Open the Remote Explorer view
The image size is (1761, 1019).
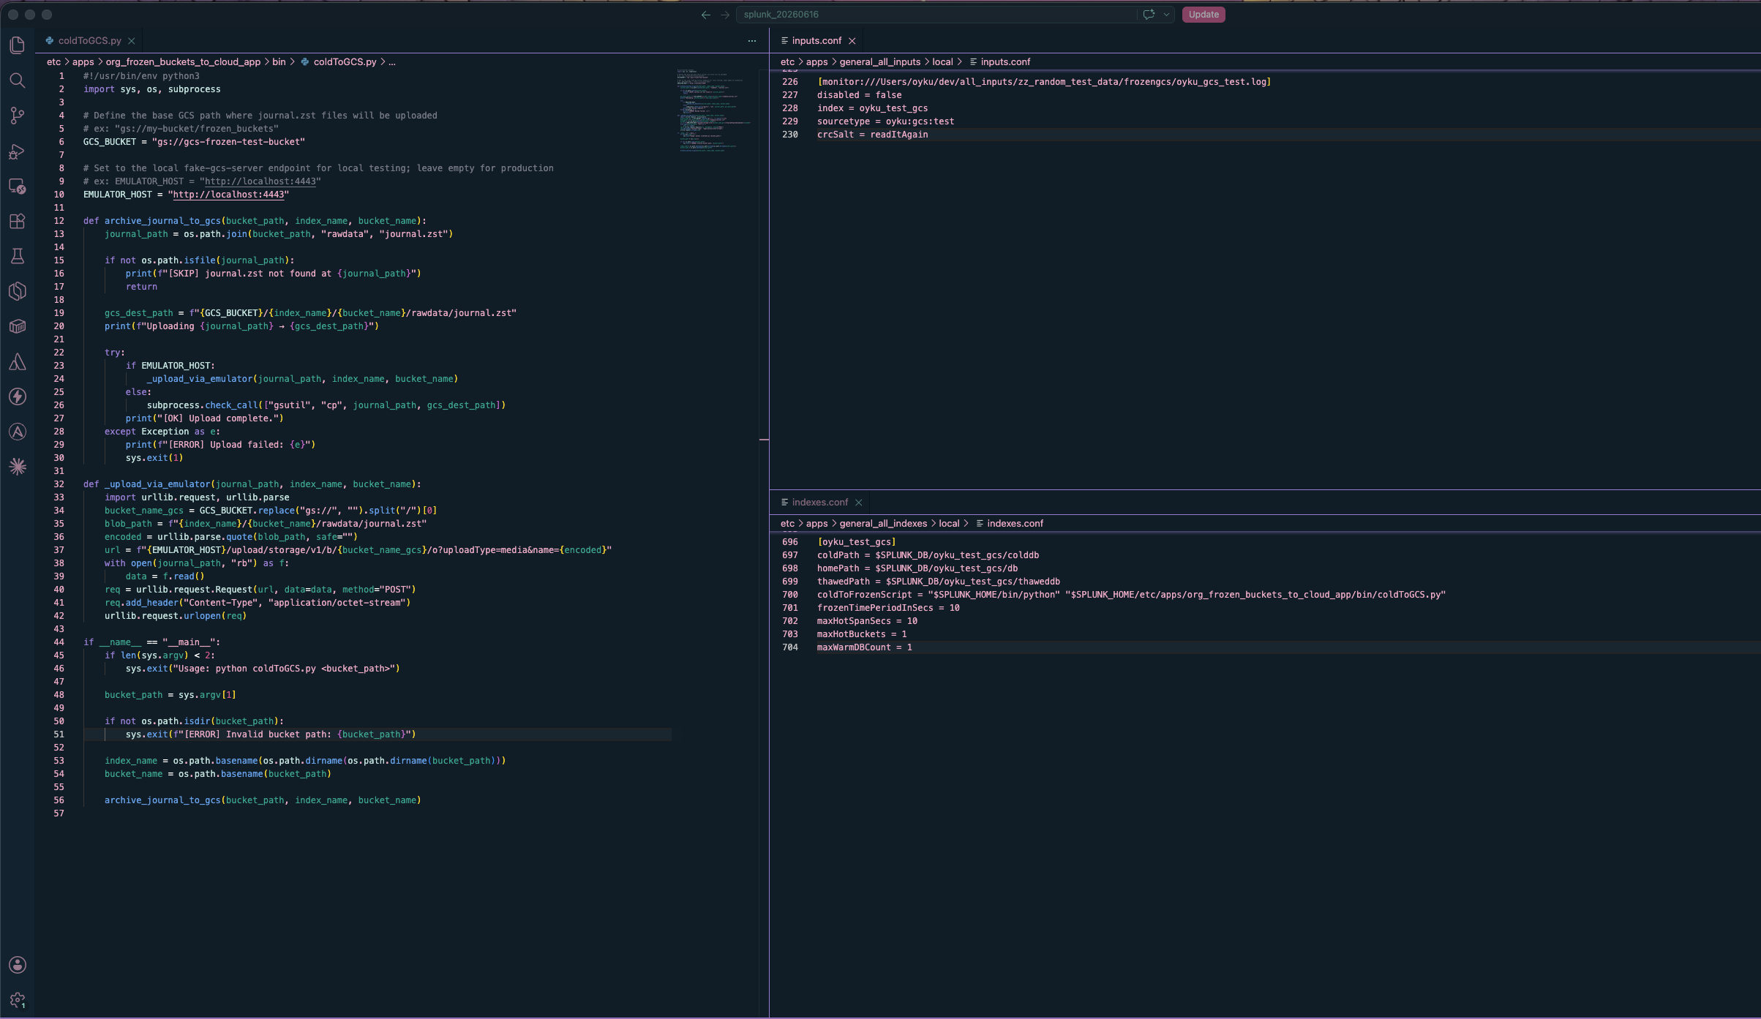[18, 186]
